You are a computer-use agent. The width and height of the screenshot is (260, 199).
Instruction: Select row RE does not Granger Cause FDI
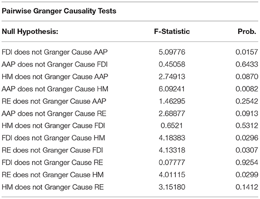pyautogui.click(x=130, y=150)
